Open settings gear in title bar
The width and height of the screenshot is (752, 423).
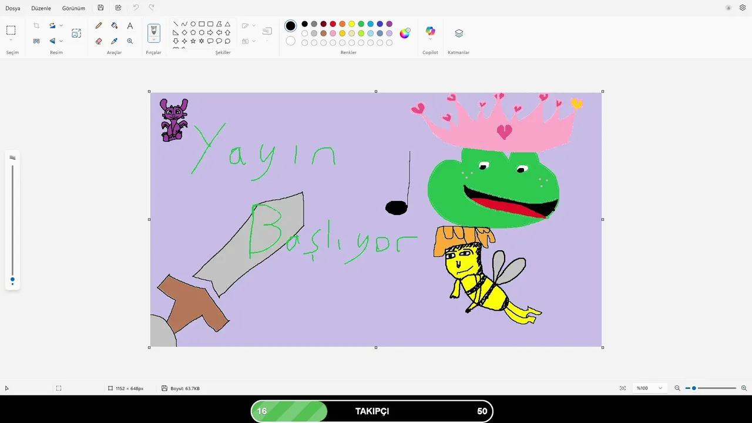point(743,8)
